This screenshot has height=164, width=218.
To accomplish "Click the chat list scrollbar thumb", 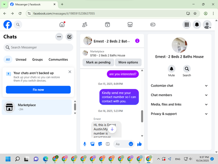I will tap(75, 107).
